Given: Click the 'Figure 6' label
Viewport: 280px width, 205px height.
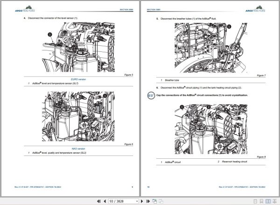Looking at the screenshot, I should (129, 144).
